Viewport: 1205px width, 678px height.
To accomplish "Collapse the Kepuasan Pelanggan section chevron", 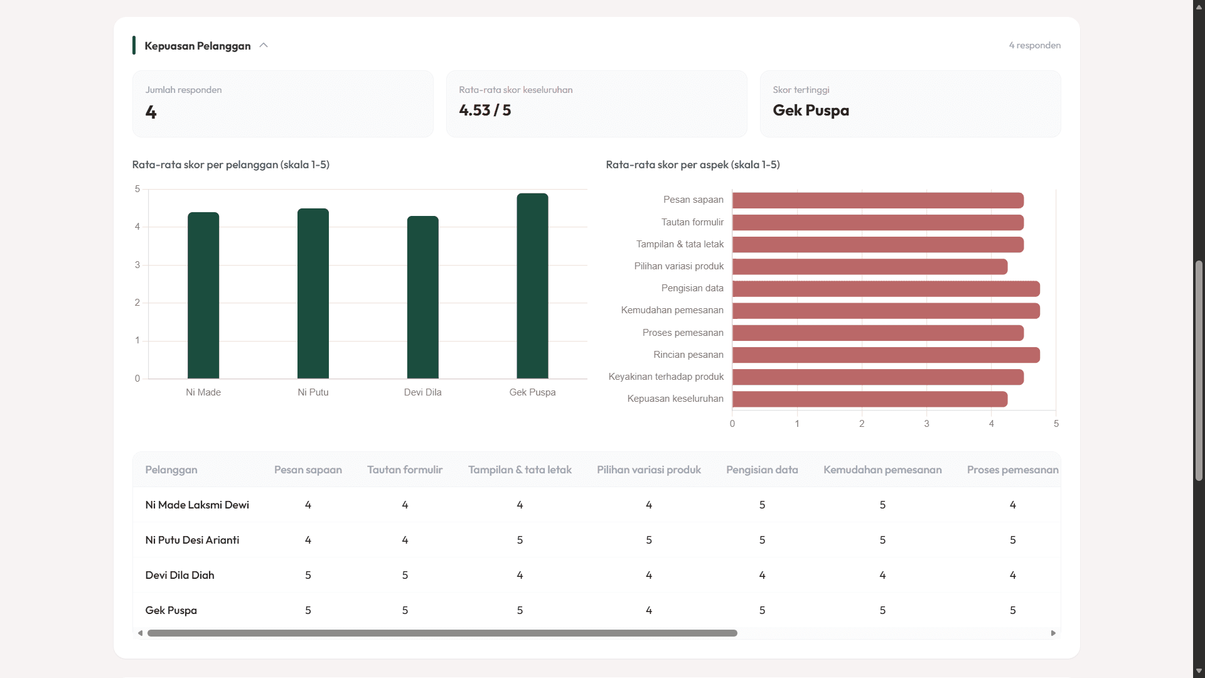I will 264,45.
